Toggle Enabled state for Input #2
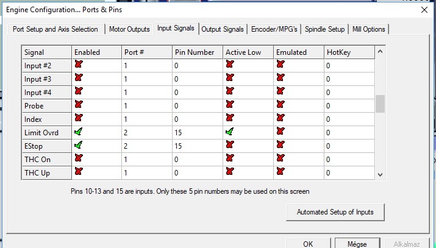This screenshot has width=436, height=248. (78, 65)
